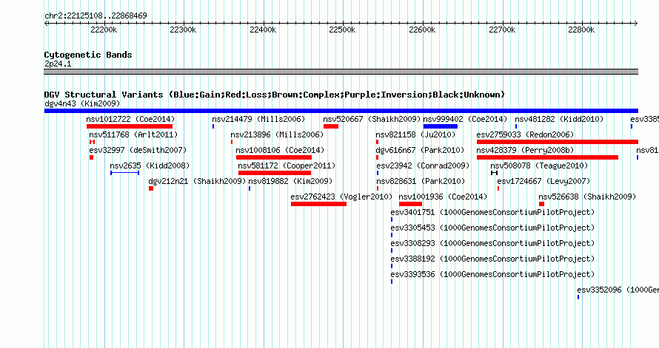Viewport: 659px width, 348px height.
Task: Select the nsv2635 (Kidd2008) blue span
Action: 125,173
